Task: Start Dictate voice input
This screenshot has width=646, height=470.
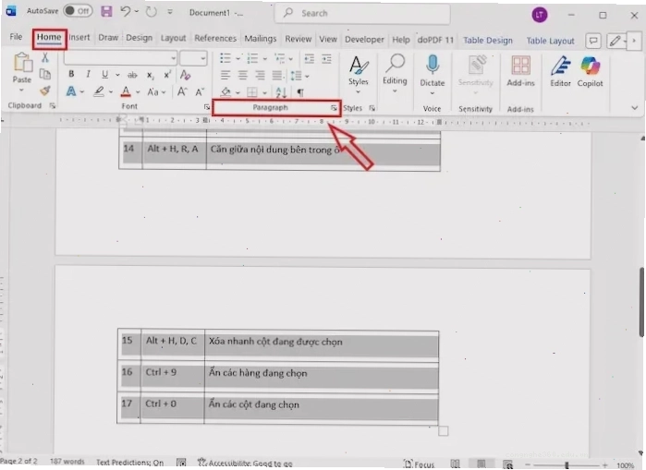Action: pyautogui.click(x=432, y=76)
